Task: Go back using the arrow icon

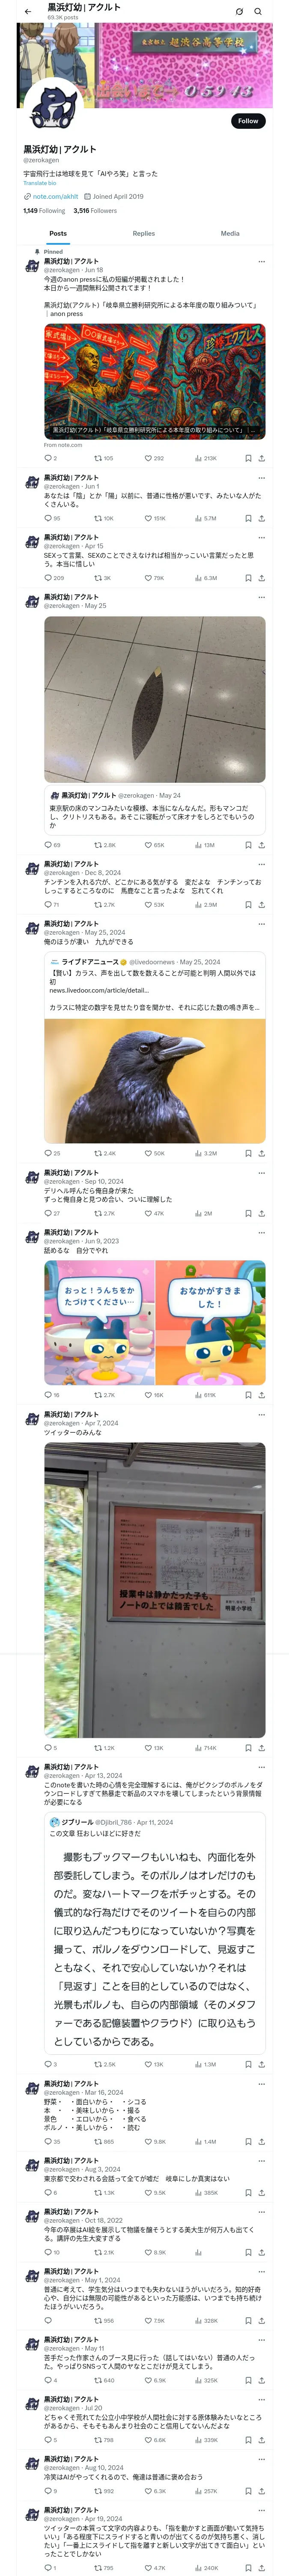Action: click(28, 11)
